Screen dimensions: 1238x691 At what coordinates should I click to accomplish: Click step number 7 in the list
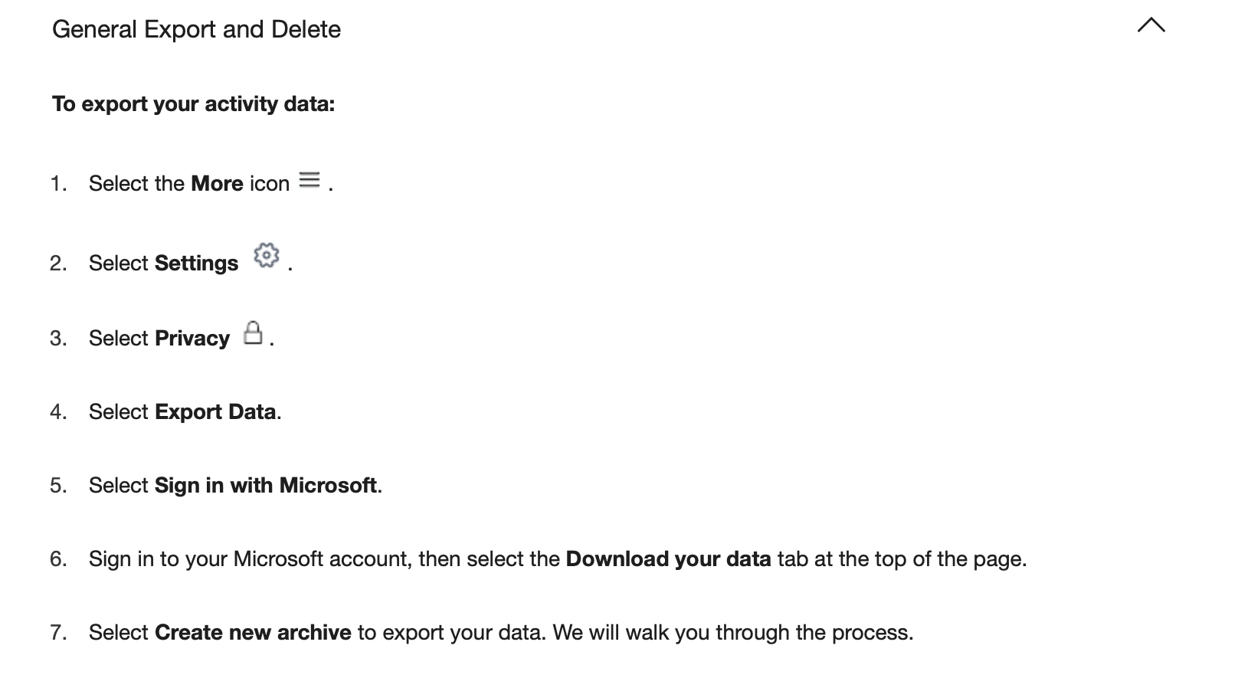[58, 632]
